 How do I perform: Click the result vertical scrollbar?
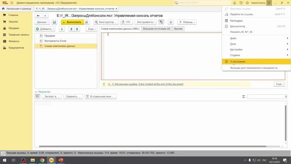(286, 123)
